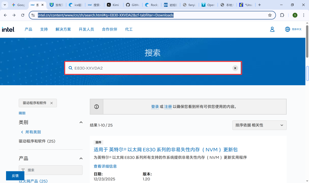
Task: Collapse the 类别 section
Action: [81, 122]
